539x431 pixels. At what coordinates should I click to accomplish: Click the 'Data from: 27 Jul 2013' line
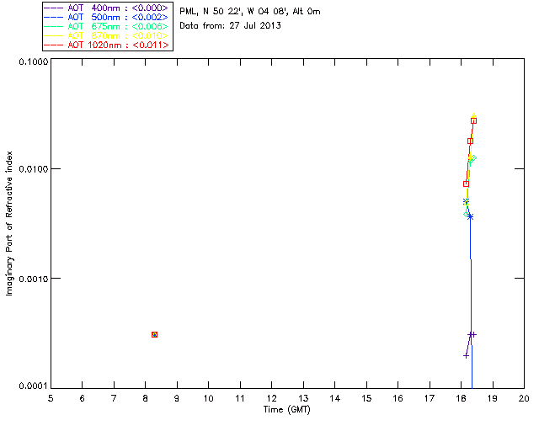click(x=230, y=25)
